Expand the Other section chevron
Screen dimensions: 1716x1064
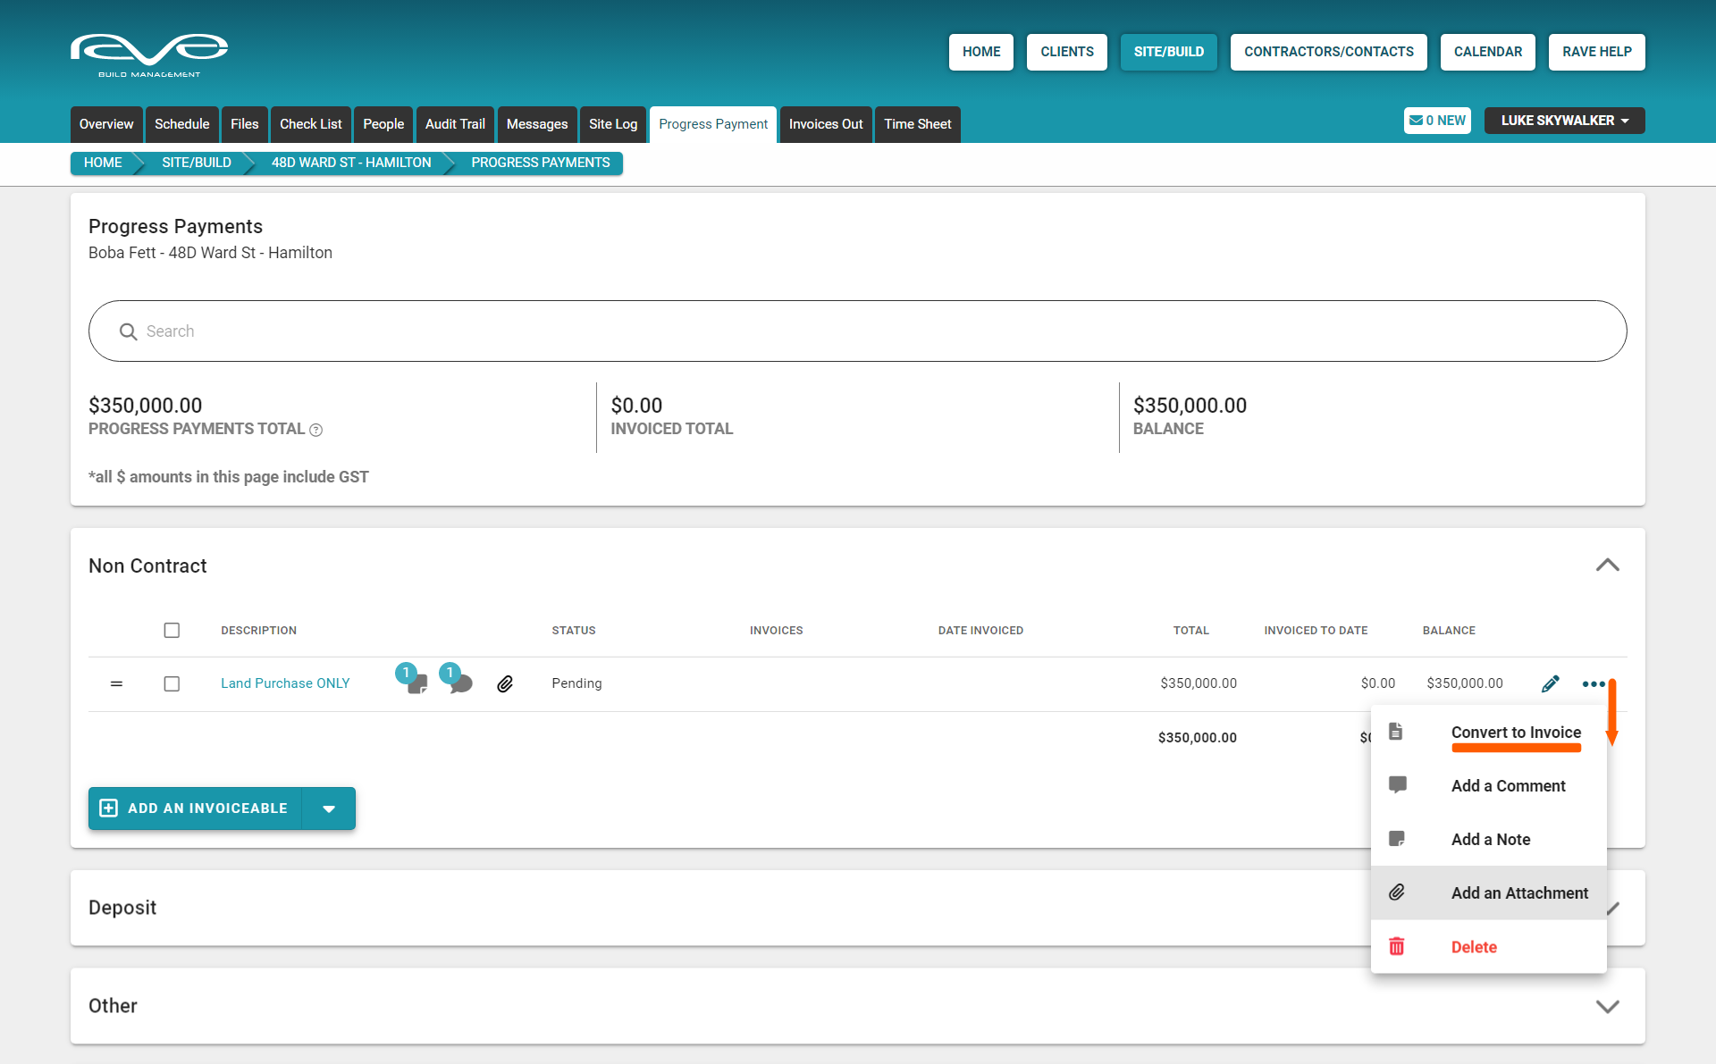click(1607, 1006)
